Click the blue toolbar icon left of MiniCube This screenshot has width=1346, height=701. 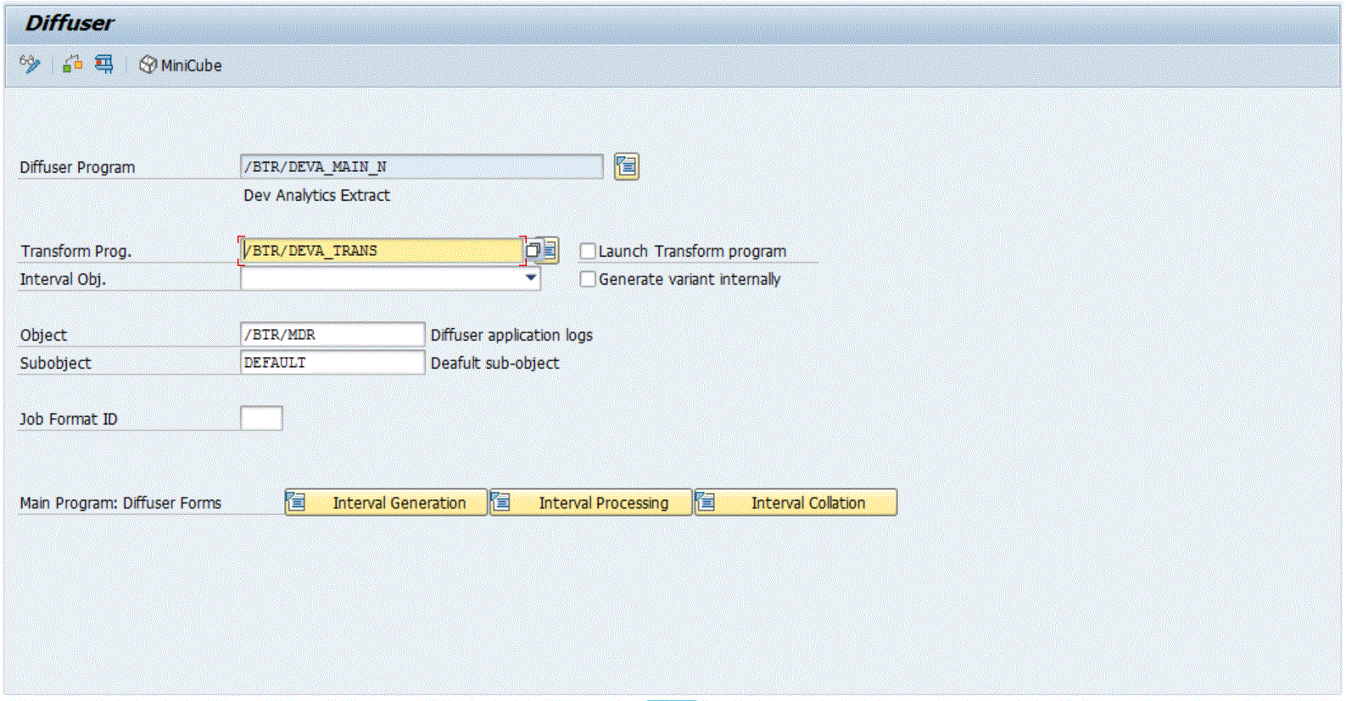point(104,64)
